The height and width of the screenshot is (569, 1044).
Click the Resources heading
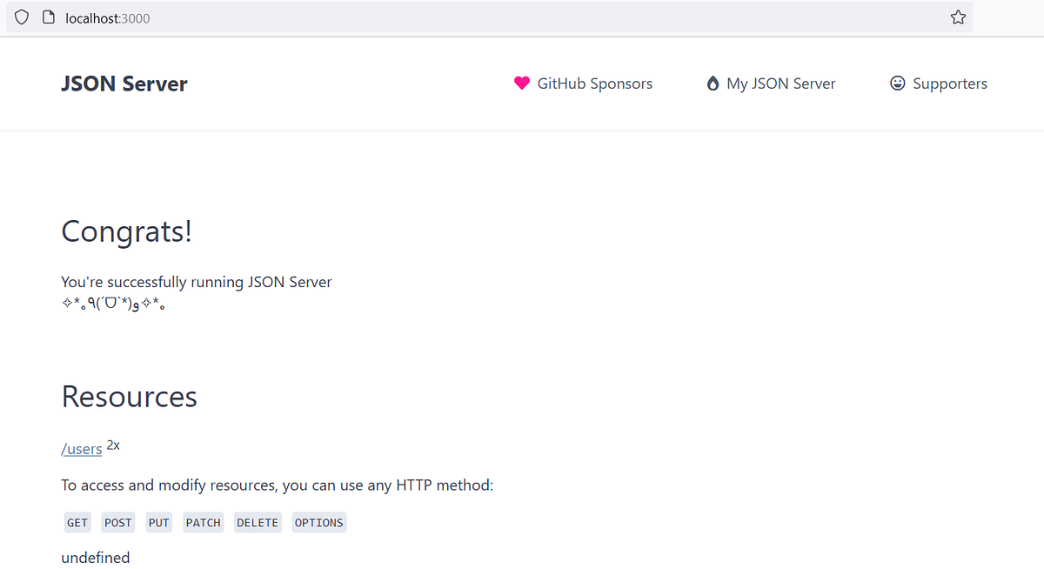(130, 397)
